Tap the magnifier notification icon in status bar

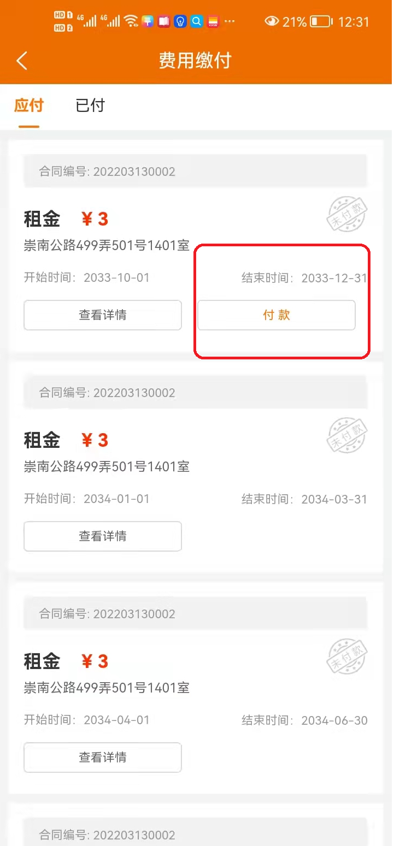click(x=197, y=21)
